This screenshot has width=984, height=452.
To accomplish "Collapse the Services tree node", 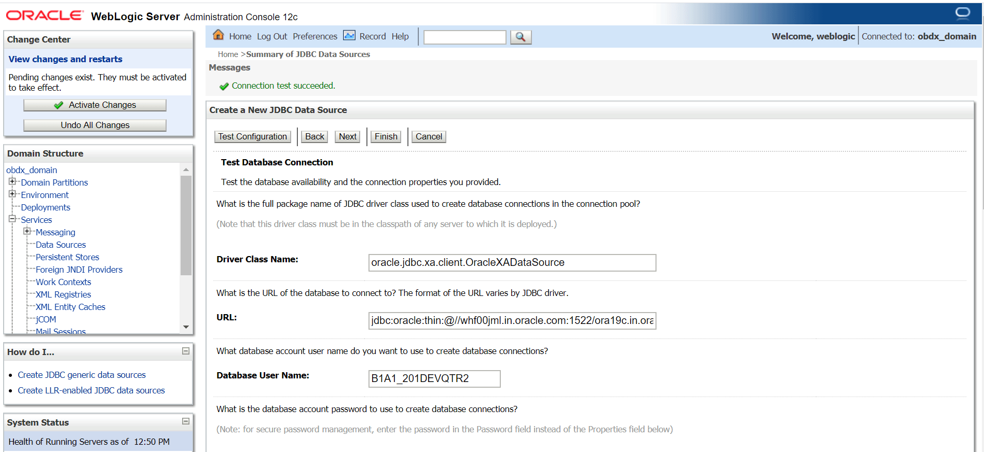I will click(12, 219).
